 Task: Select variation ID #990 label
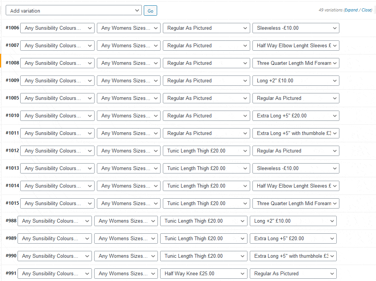[11, 255]
